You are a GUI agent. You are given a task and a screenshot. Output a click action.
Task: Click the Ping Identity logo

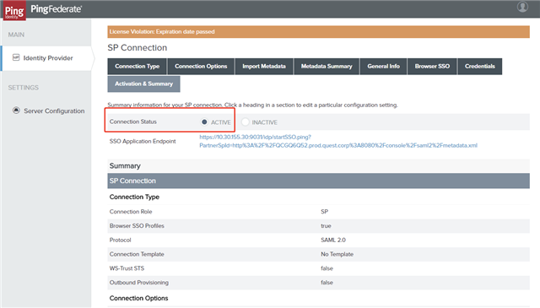14,11
